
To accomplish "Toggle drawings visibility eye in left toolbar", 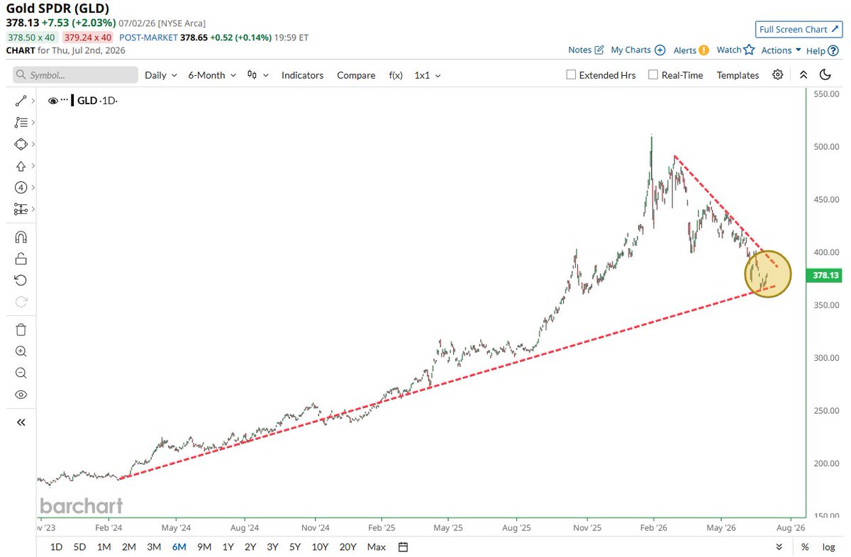I will point(21,395).
